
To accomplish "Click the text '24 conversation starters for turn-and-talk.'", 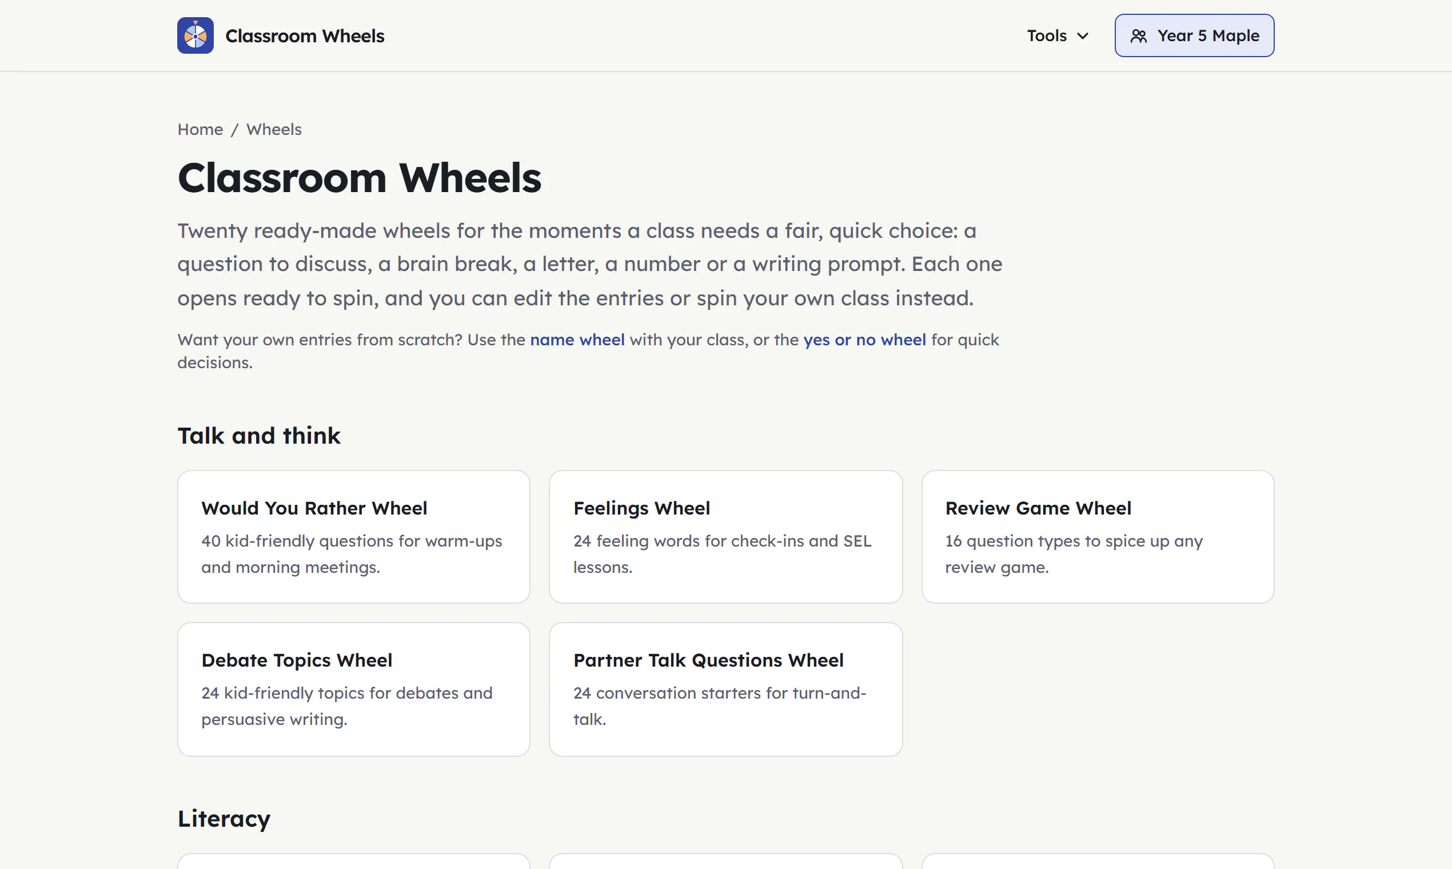I will coord(720,705).
